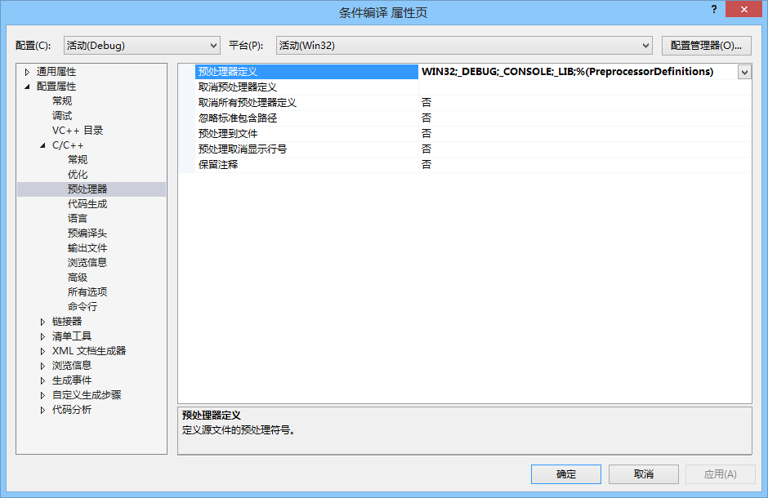Select VC++ 目录 tree item
The image size is (768, 498).
coord(78,131)
